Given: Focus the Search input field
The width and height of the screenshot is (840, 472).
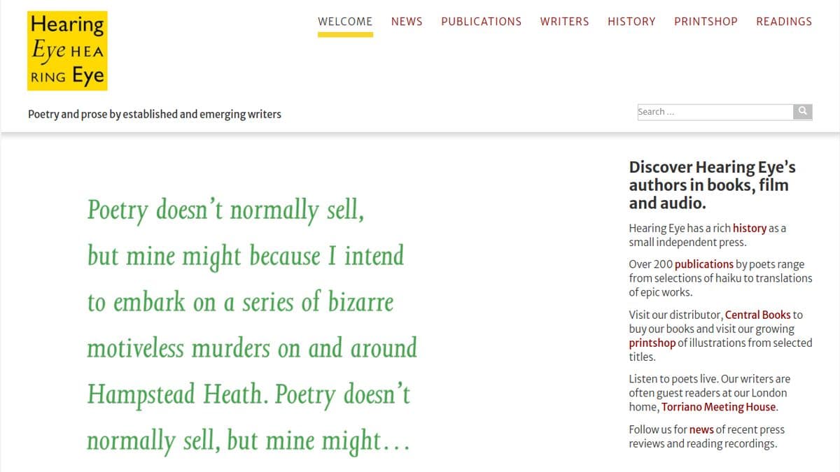Looking at the screenshot, I should point(714,112).
